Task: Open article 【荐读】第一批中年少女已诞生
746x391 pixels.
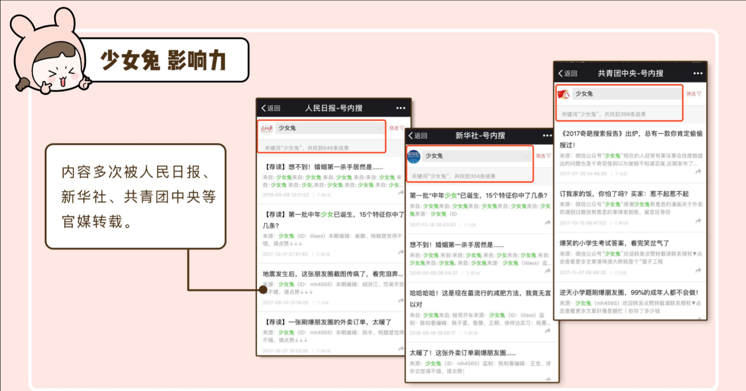Action: tap(333, 220)
